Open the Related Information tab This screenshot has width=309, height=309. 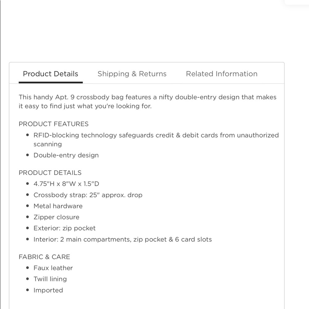tap(222, 74)
